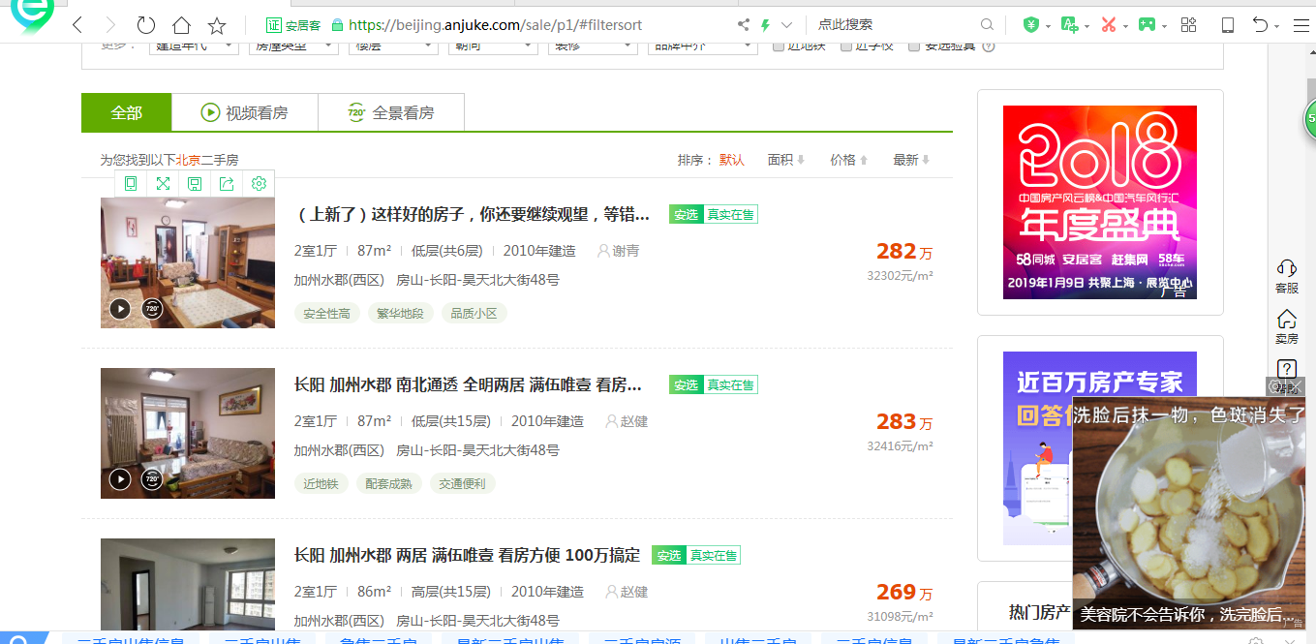Reload the page with the refresh icon
The width and height of the screenshot is (1316, 644).
[146, 25]
